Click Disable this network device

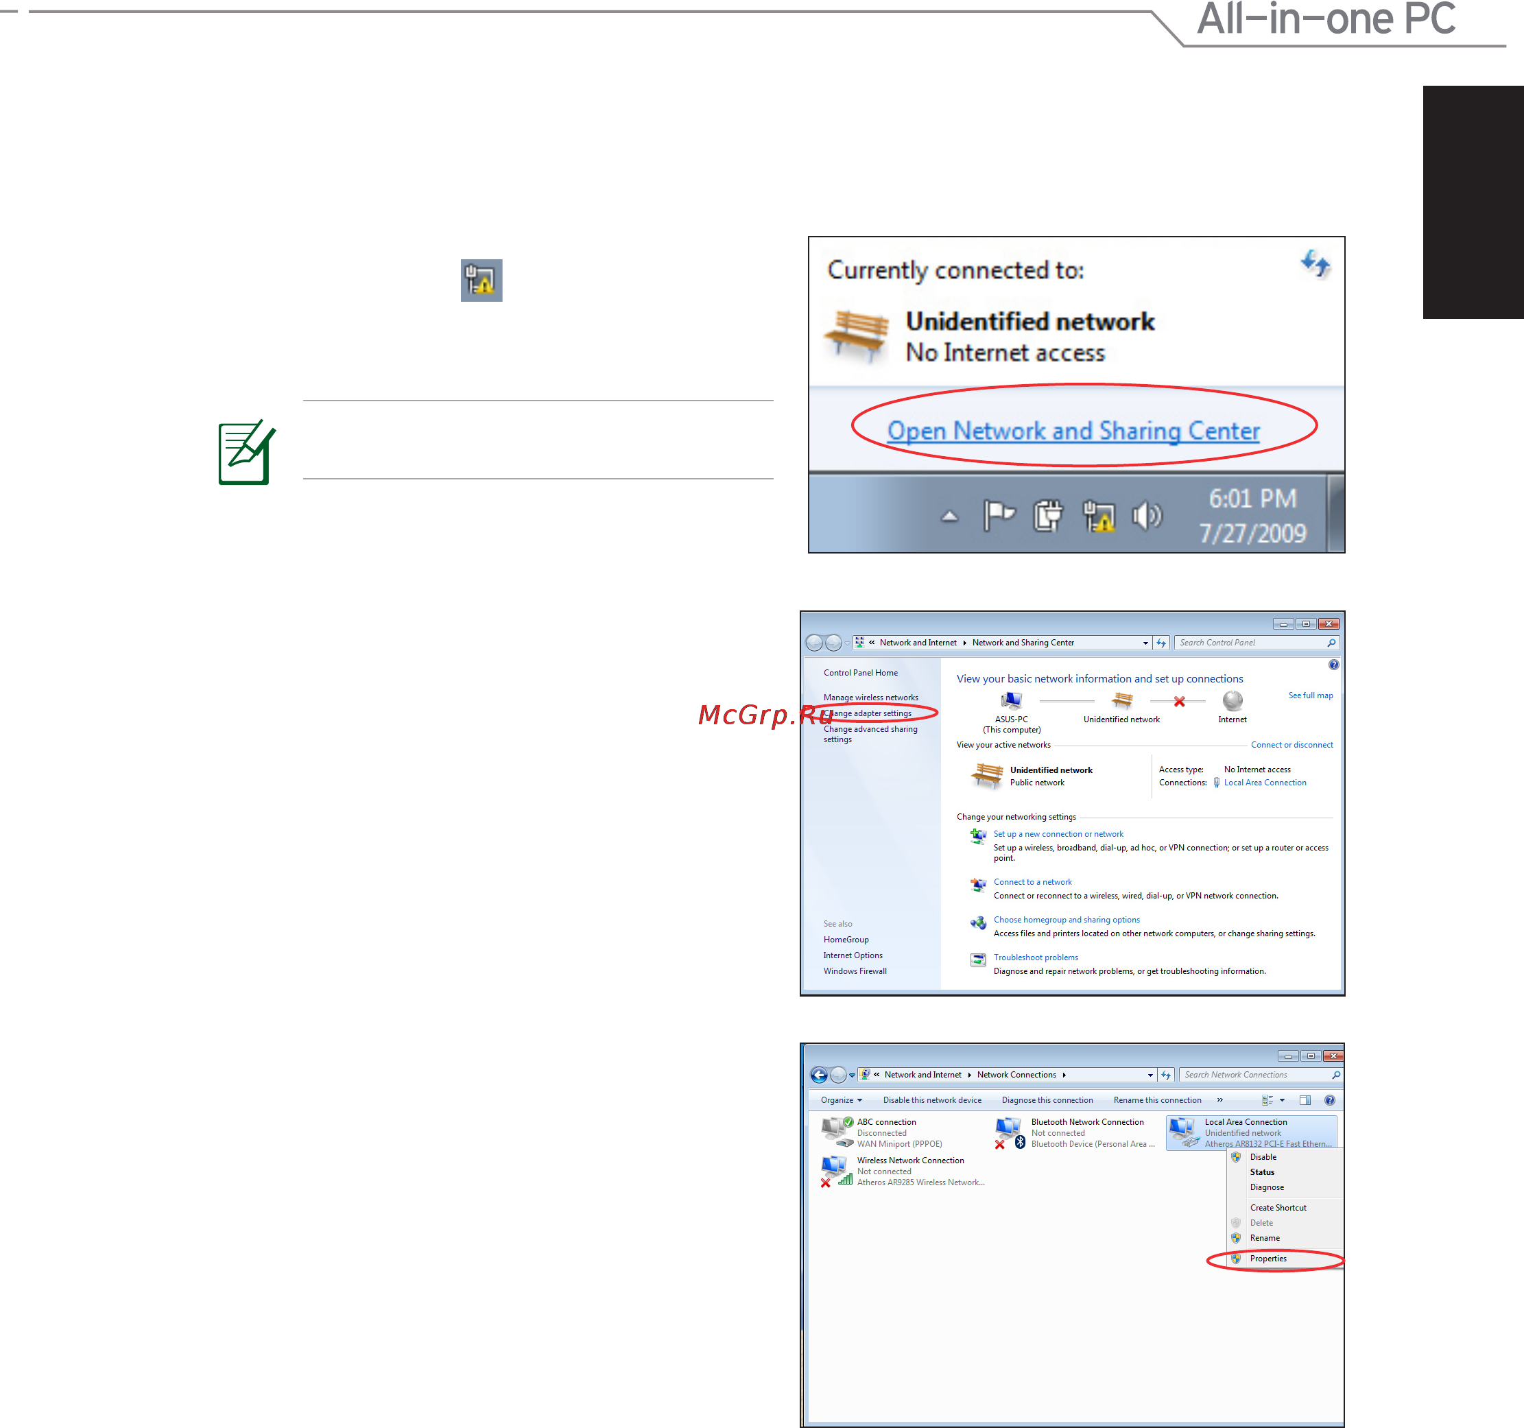tap(931, 1100)
